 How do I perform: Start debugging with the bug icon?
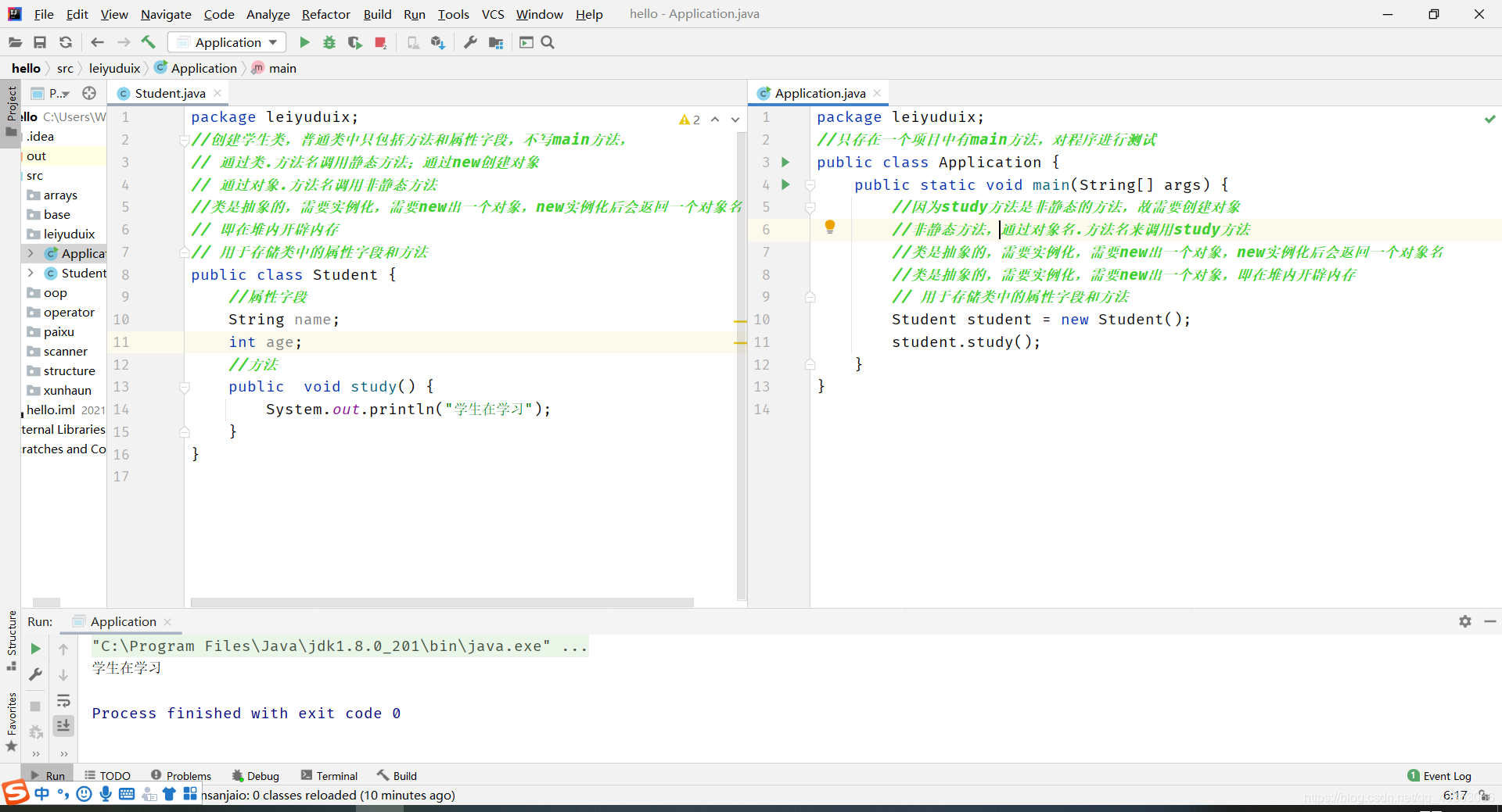pos(329,43)
